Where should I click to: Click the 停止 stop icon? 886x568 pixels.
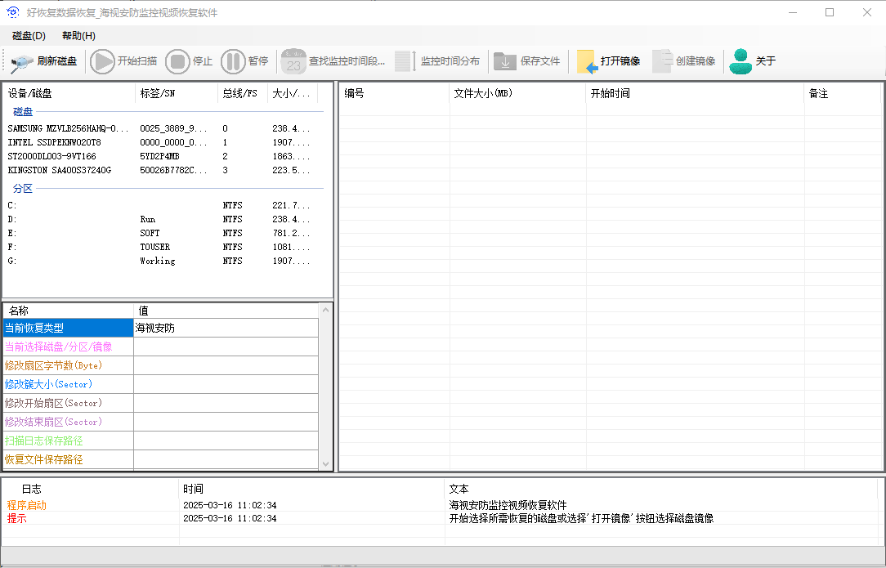click(177, 61)
